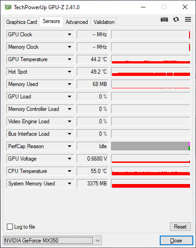Expand the GPU Clock sensor dropdown
Image resolution: width=196 pixels, height=248 pixels.
click(x=69, y=35)
